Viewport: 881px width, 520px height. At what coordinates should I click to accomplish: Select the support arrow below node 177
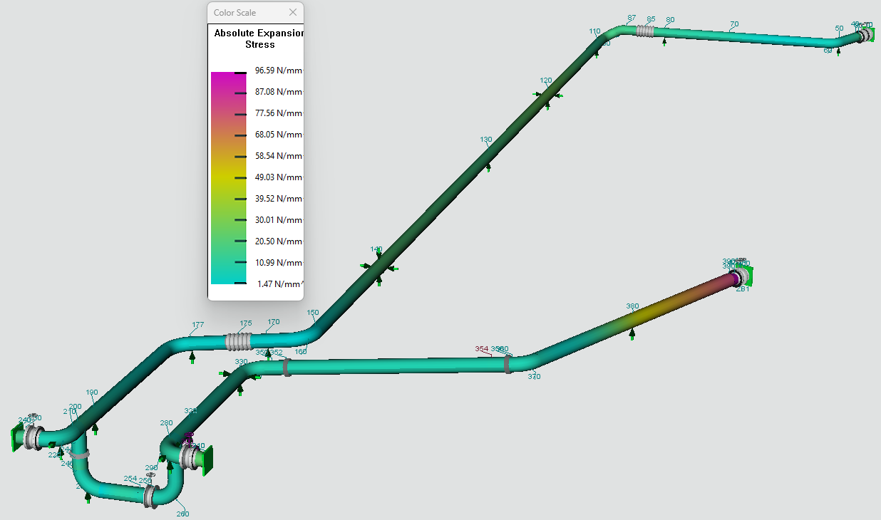tap(192, 358)
